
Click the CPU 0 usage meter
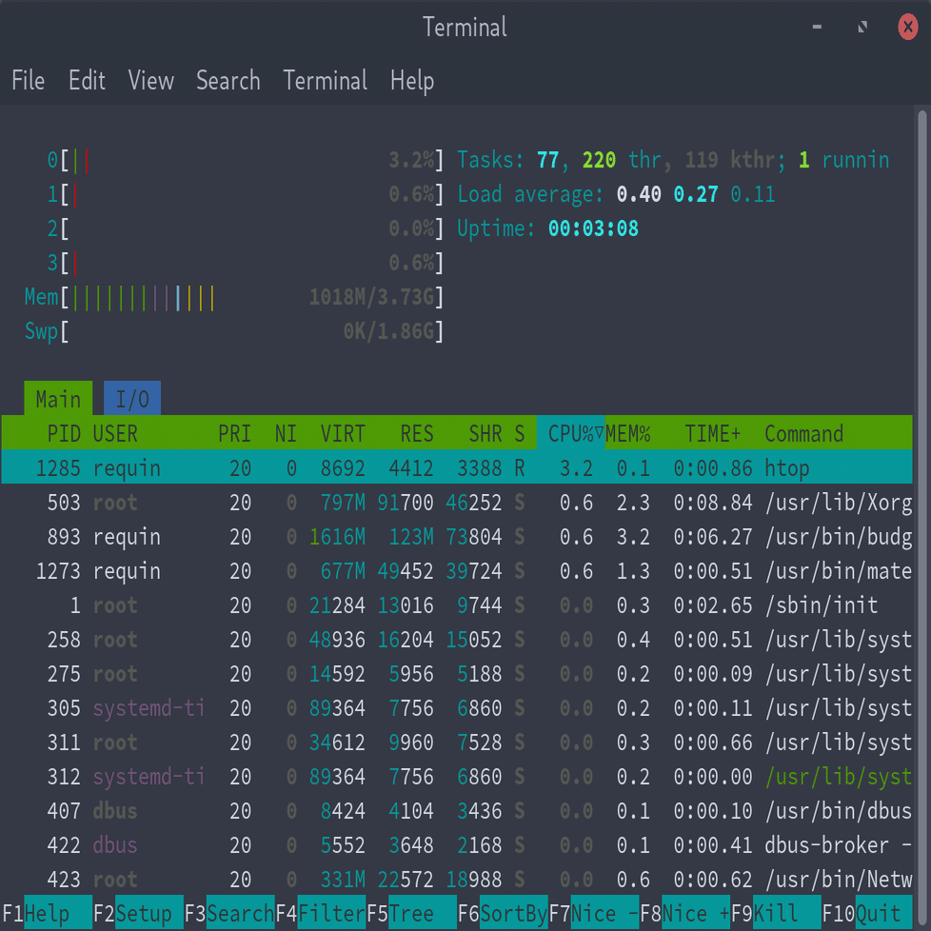click(x=246, y=160)
